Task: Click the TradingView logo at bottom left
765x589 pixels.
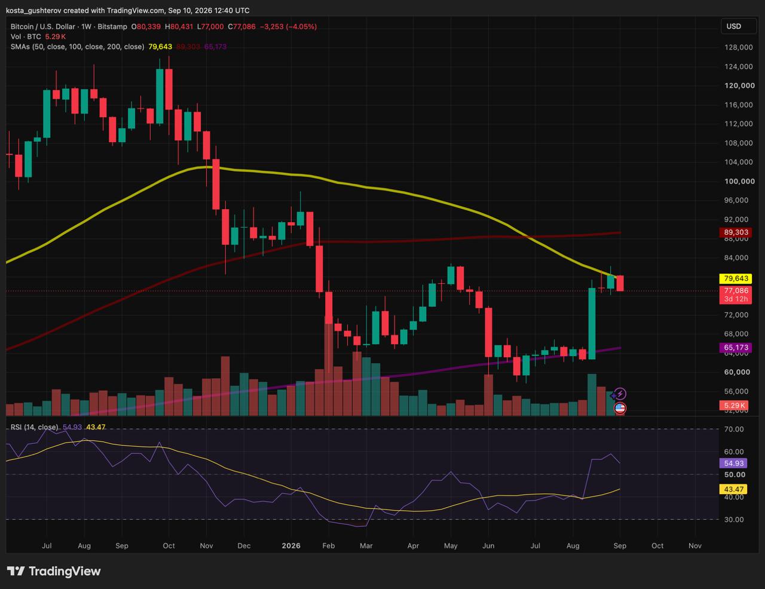Action: pyautogui.click(x=54, y=571)
